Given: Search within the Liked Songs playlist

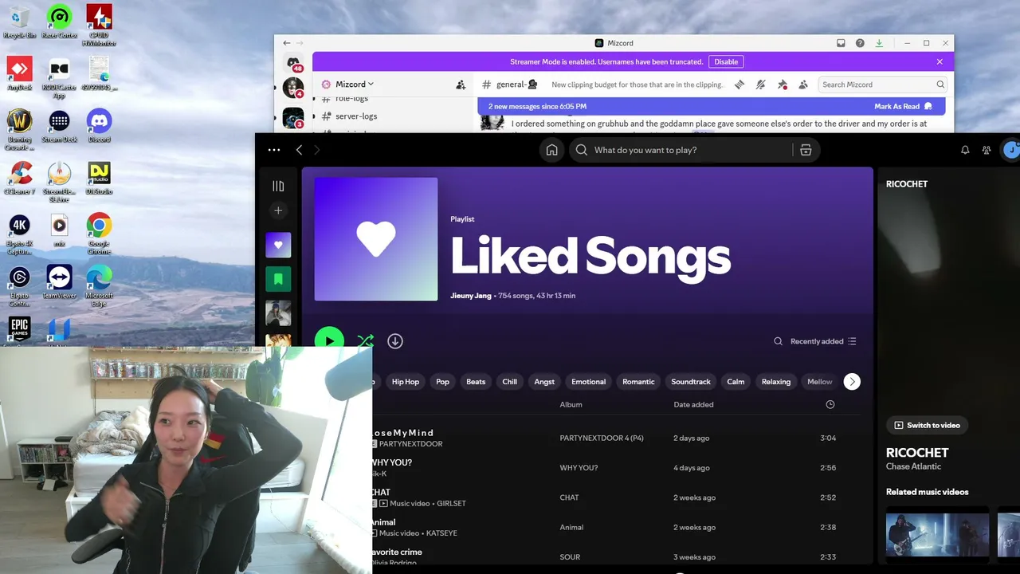Looking at the screenshot, I should (x=778, y=341).
